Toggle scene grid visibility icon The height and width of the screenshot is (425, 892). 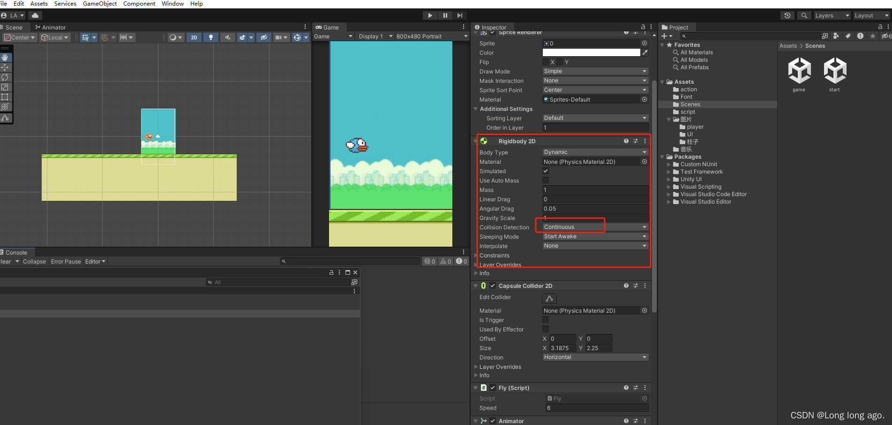(x=85, y=37)
